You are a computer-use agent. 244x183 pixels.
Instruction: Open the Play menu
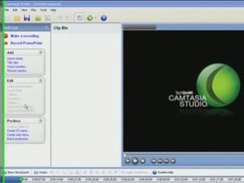(34, 10)
